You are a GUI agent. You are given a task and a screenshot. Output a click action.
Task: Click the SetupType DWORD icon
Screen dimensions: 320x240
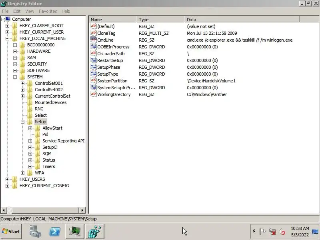pos(94,74)
